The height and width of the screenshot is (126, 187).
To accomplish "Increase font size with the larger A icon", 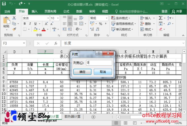I will click(46, 24).
